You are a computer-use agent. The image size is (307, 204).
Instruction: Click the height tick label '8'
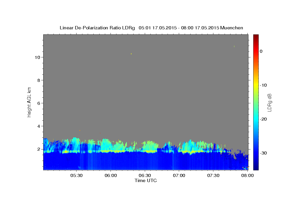39,80
